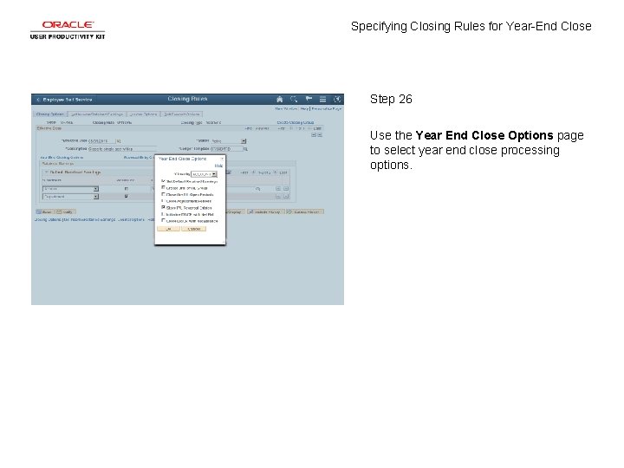Add a row after the Department row
The width and height of the screenshot is (624, 468).
click(x=278, y=197)
